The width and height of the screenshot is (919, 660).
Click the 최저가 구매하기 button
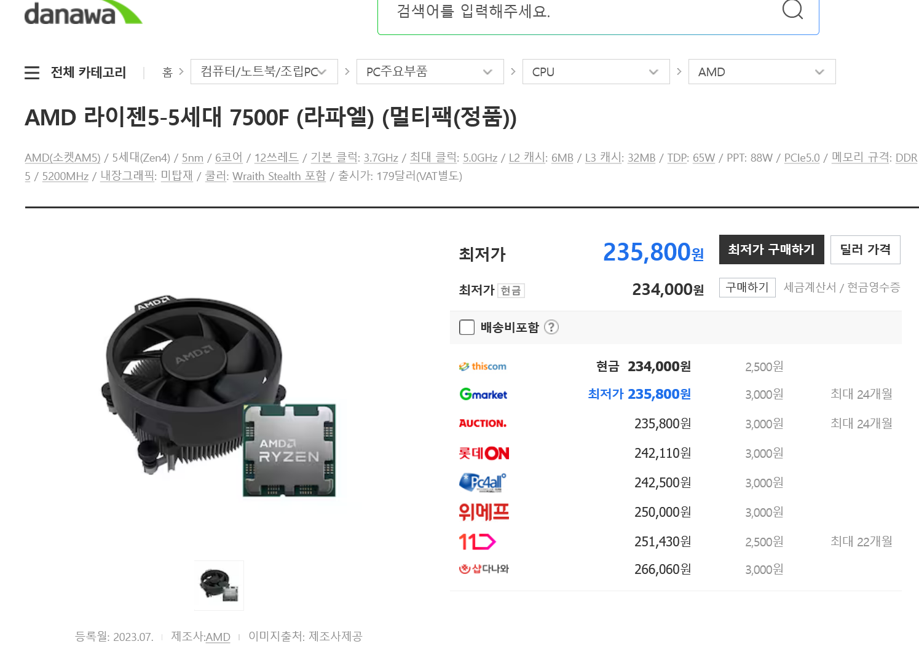coord(771,249)
